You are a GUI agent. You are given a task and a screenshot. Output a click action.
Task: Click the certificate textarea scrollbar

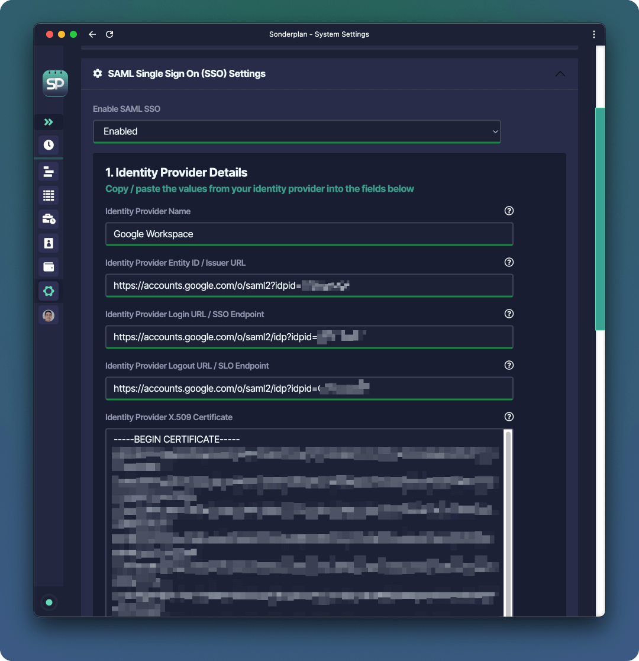508,521
